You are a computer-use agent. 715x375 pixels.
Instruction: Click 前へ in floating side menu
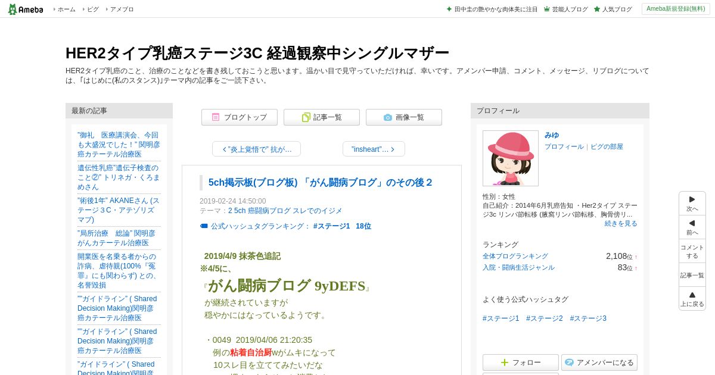pyautogui.click(x=692, y=227)
